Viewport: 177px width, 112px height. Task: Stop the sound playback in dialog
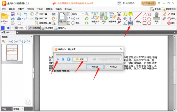click(x=63, y=59)
